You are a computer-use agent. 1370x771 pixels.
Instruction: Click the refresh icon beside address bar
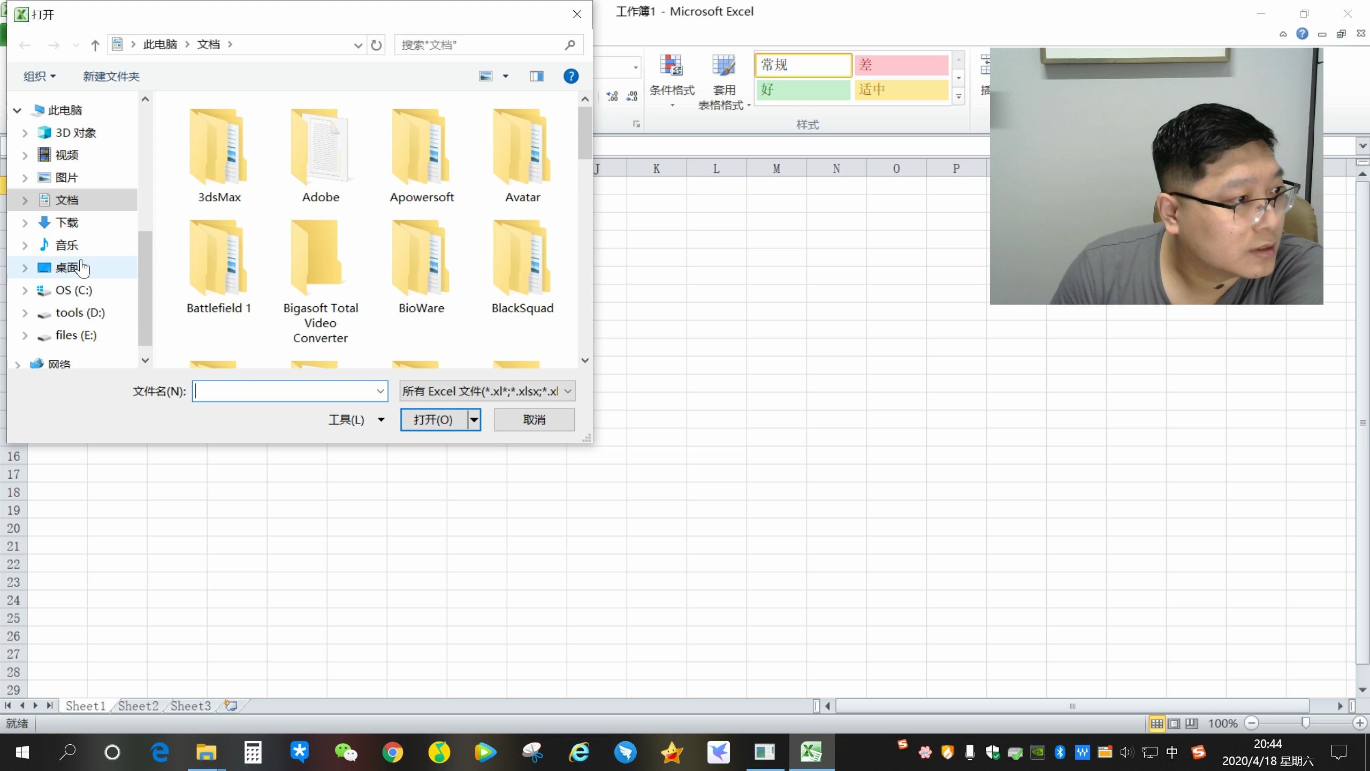[x=376, y=45]
